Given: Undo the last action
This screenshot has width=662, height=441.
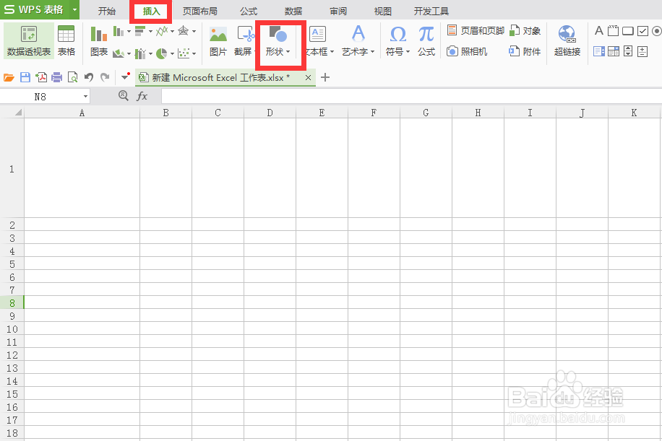Looking at the screenshot, I should (89, 77).
